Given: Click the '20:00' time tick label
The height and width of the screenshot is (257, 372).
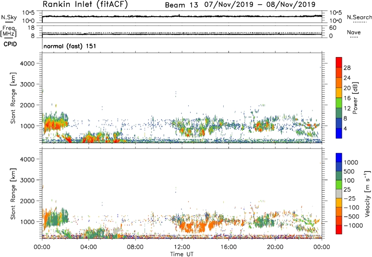Looking at the screenshot, I should coord(275,247).
